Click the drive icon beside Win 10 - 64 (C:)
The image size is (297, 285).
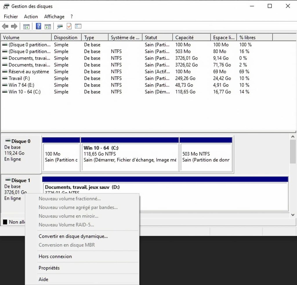(x=5, y=92)
